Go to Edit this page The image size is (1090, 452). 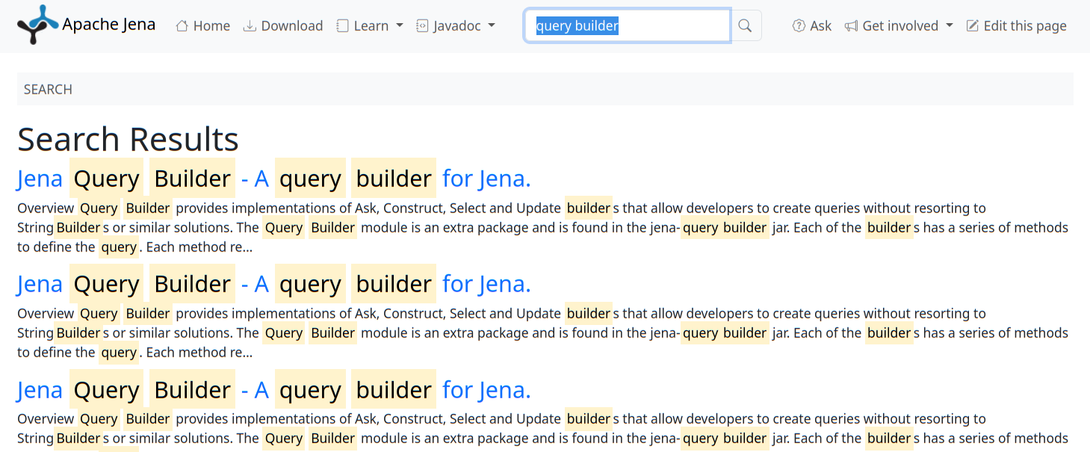(1016, 25)
